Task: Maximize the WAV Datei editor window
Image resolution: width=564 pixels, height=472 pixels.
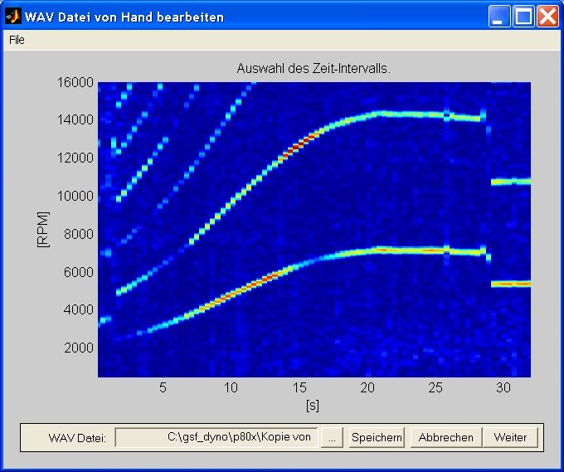Action: (x=523, y=16)
